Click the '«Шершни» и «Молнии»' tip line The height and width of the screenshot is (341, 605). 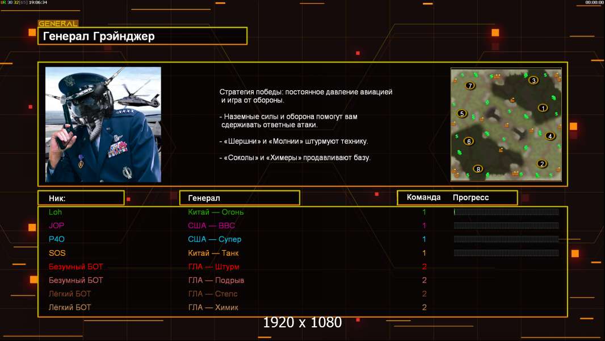[293, 142]
